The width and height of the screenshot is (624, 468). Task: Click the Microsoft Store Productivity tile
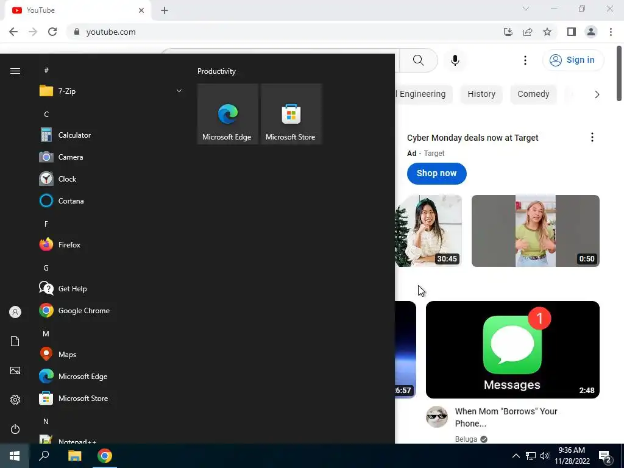(291, 114)
